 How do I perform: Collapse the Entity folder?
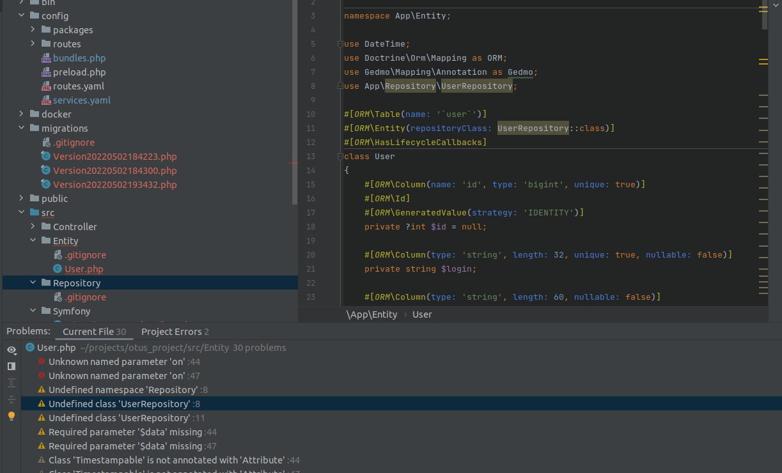(x=33, y=241)
